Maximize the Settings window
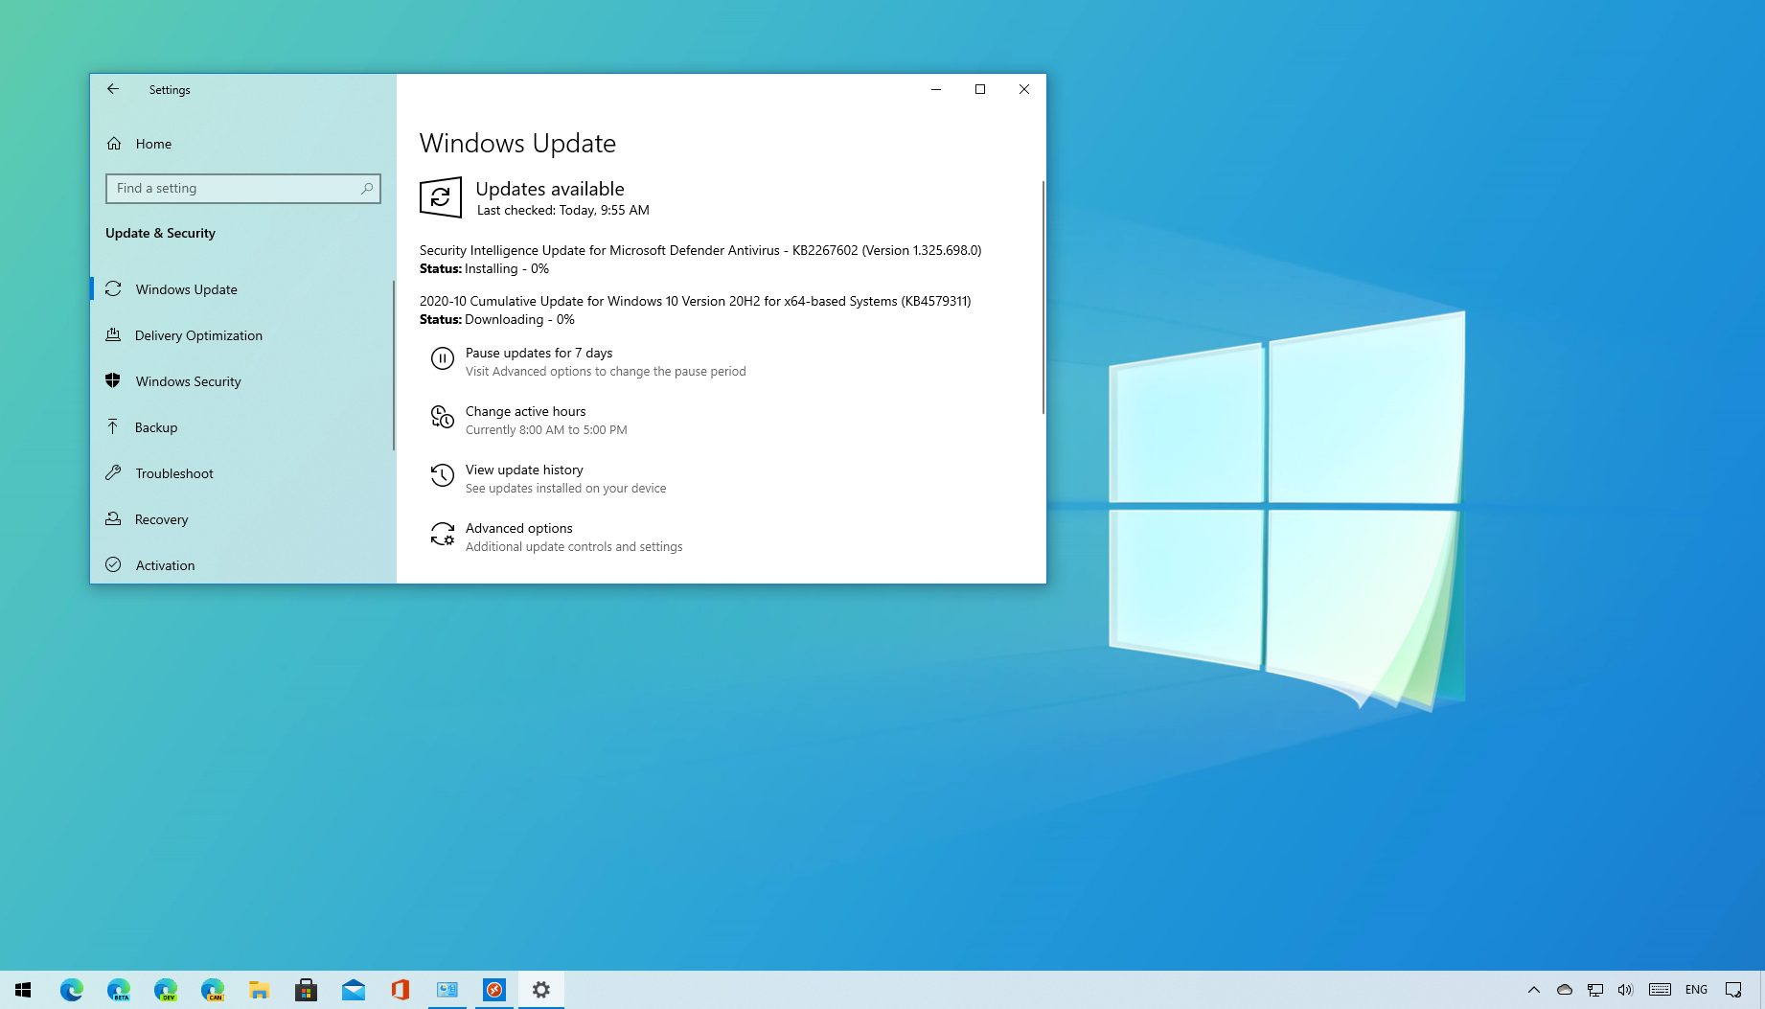Viewport: 1765px width, 1009px height. coord(980,89)
